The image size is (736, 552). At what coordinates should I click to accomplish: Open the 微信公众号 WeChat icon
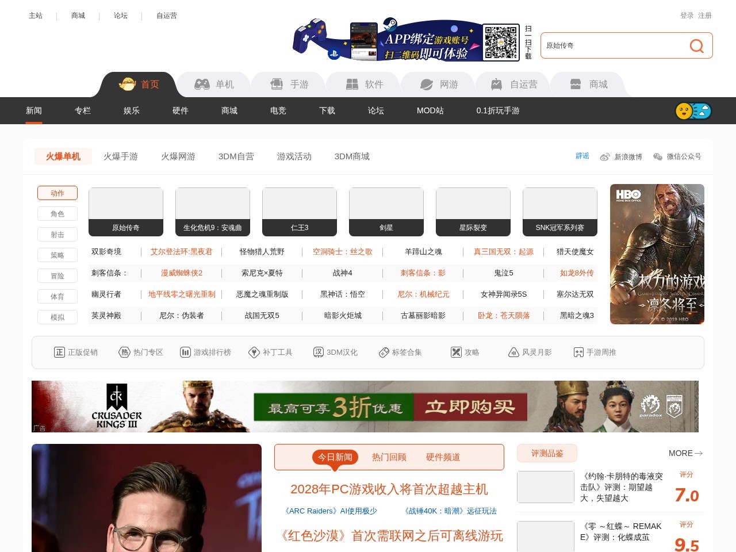point(658,157)
